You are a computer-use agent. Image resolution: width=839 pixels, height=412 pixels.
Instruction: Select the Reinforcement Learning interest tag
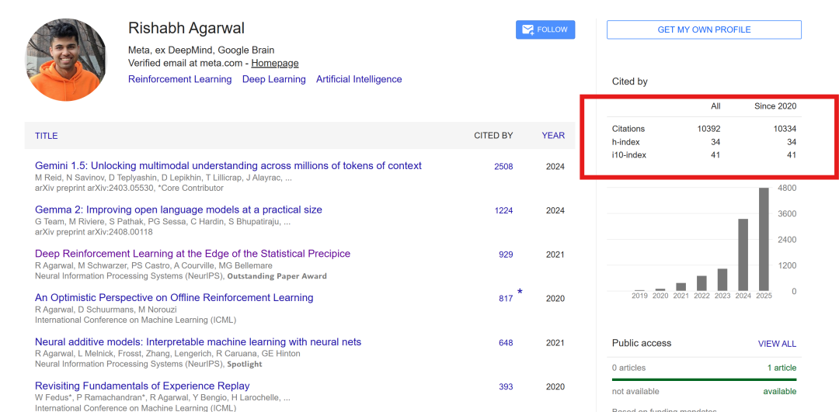pos(179,79)
